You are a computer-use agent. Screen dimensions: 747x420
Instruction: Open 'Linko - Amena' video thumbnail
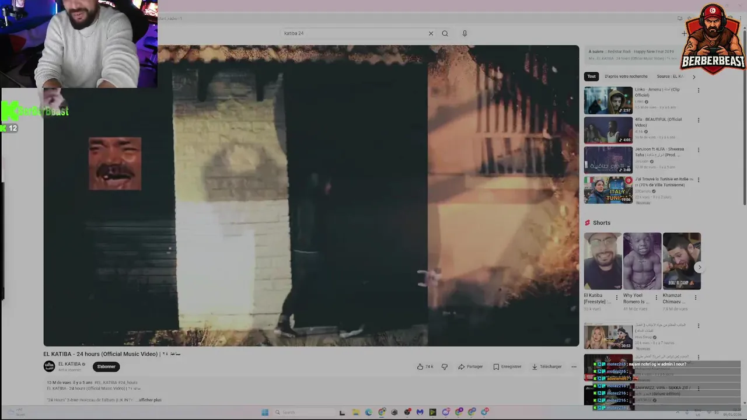[x=608, y=100]
